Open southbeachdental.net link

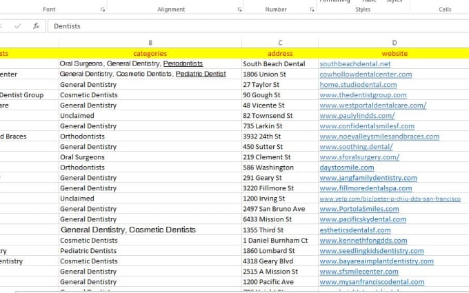point(355,63)
